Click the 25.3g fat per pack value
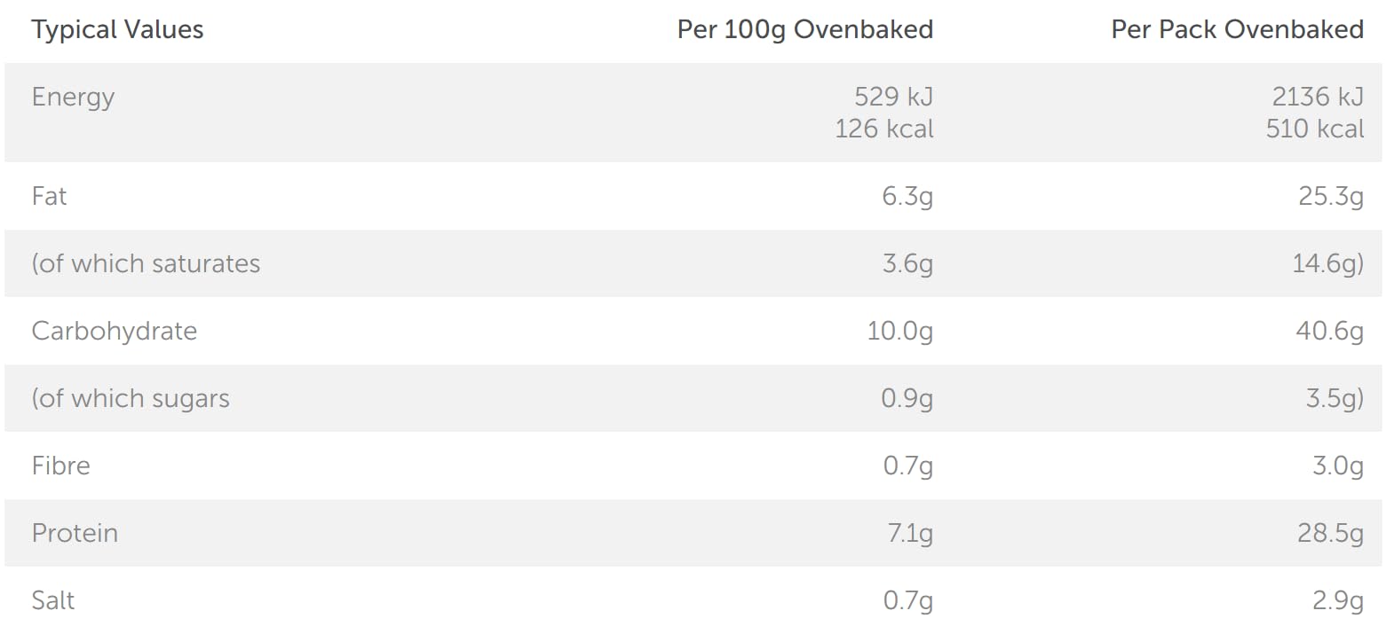1394x642 pixels. (1330, 197)
